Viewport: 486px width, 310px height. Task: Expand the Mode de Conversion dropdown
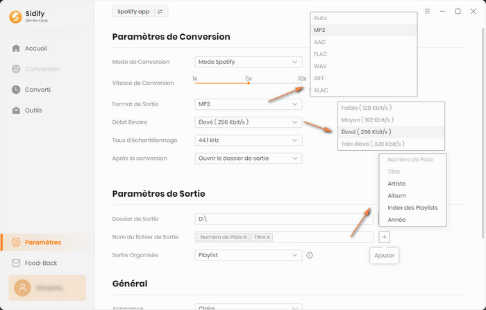point(249,62)
